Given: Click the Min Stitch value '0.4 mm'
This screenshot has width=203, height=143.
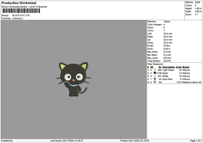Looking at the screenshot, I should point(167,55).
